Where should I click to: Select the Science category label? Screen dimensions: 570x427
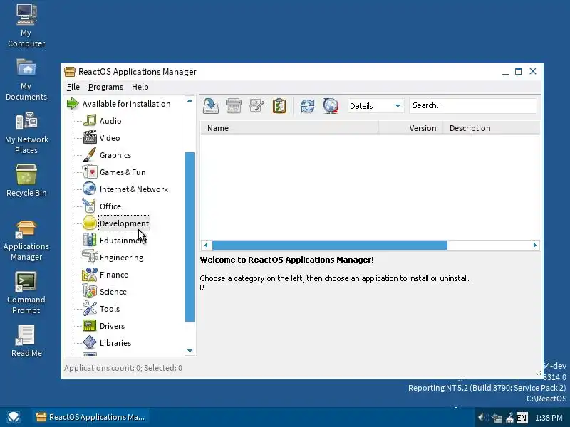pyautogui.click(x=113, y=292)
